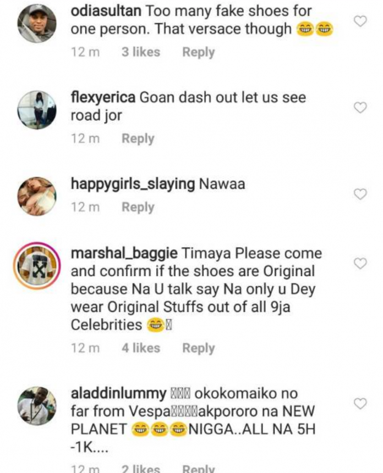Tap aladdinlummy's profile picture
Viewport: 383px width, 473px height.
tap(37, 405)
